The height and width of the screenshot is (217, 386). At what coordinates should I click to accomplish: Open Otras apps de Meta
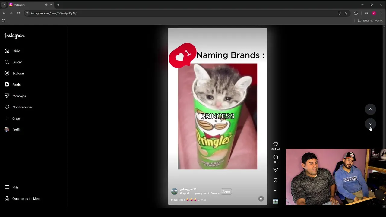pyautogui.click(x=22, y=199)
